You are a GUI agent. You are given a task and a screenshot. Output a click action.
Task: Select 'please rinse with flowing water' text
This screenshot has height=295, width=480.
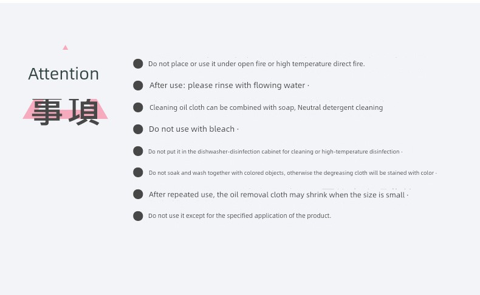coord(247,86)
